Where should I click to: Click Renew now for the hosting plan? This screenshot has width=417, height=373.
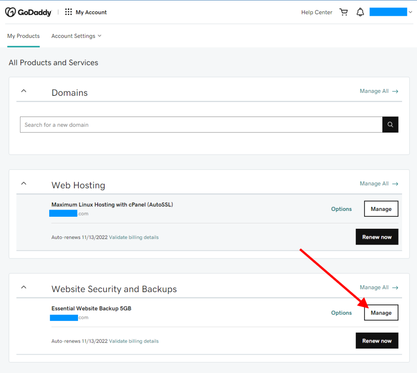tap(377, 237)
